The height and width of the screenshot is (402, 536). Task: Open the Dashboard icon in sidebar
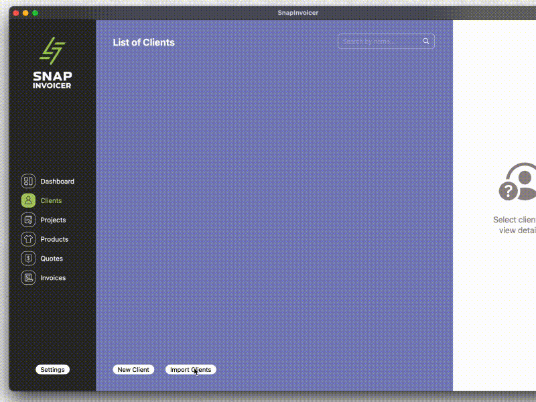pyautogui.click(x=28, y=181)
